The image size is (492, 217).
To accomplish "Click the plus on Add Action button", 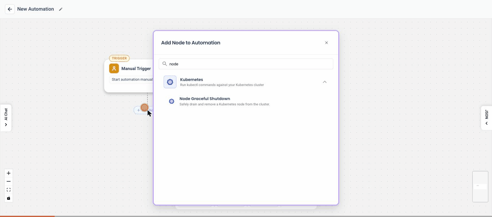I will click(x=138, y=110).
